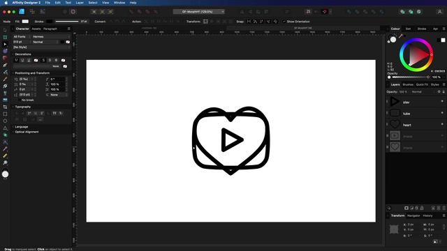Click the Stroke colour swatch in context toolbar
447x251 pixels.
[50, 22]
